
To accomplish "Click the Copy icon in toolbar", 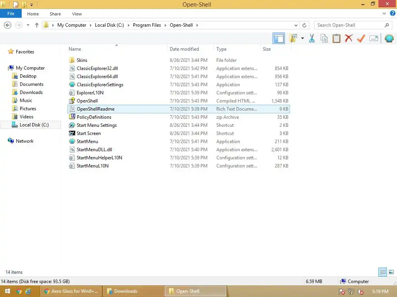I will (324, 38).
